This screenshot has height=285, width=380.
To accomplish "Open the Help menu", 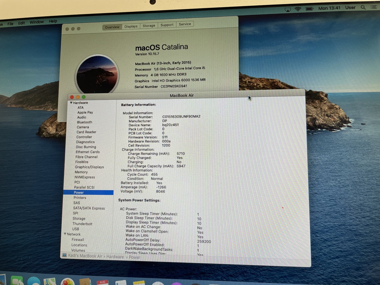I will point(53,21).
